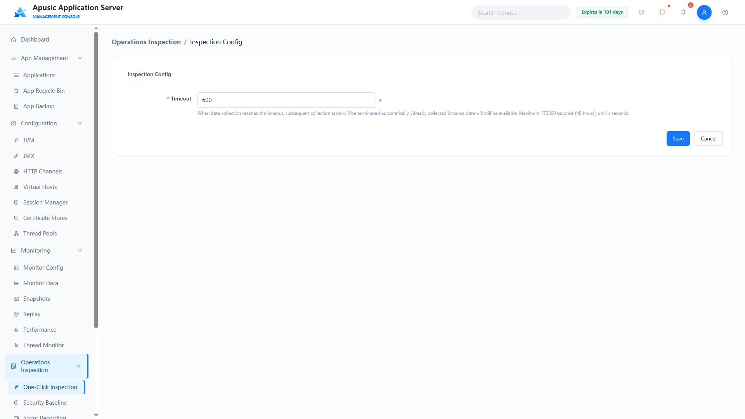Image resolution: width=745 pixels, height=419 pixels.
Task: Collapse the Monitoring section chevron
Action: 80,251
